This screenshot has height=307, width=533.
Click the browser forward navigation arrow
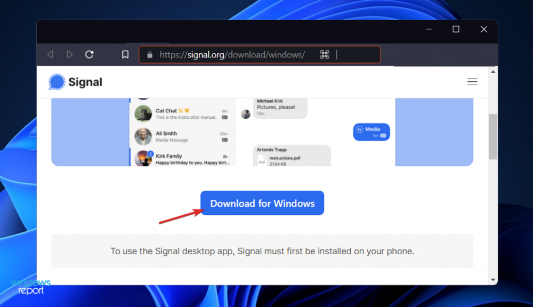(70, 54)
